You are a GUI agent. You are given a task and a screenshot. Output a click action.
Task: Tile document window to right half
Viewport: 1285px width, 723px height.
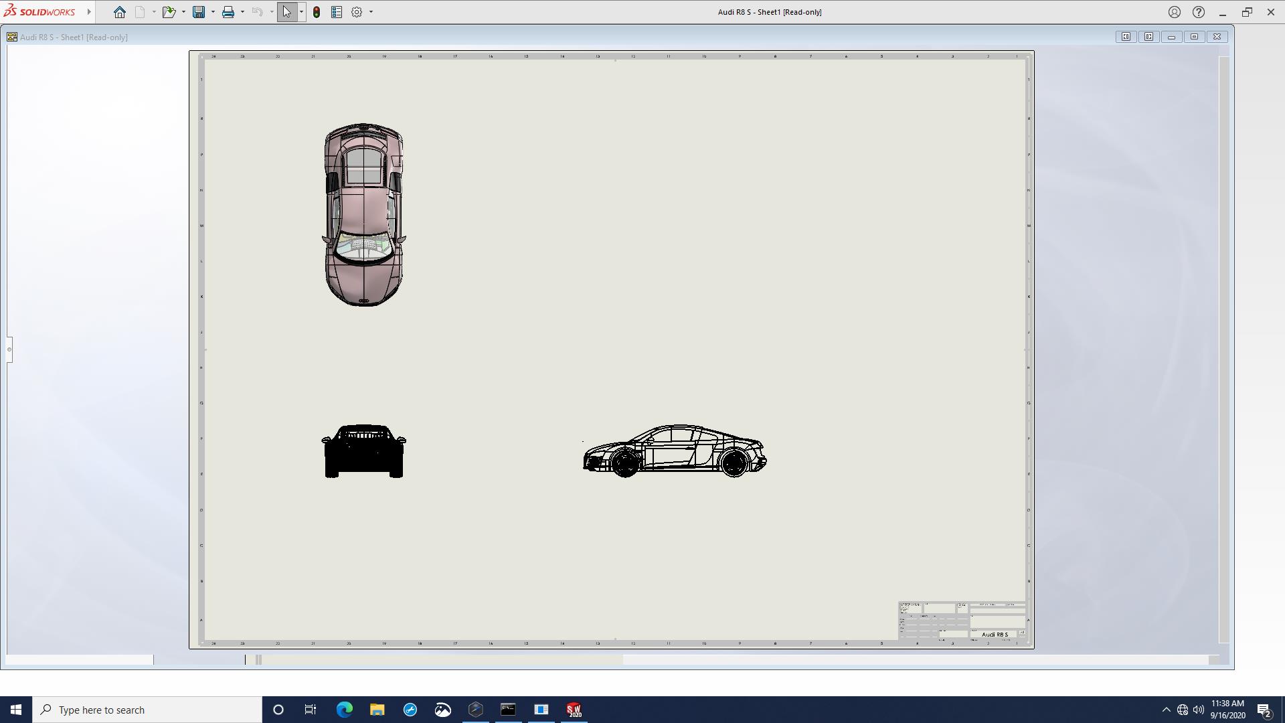(1148, 37)
